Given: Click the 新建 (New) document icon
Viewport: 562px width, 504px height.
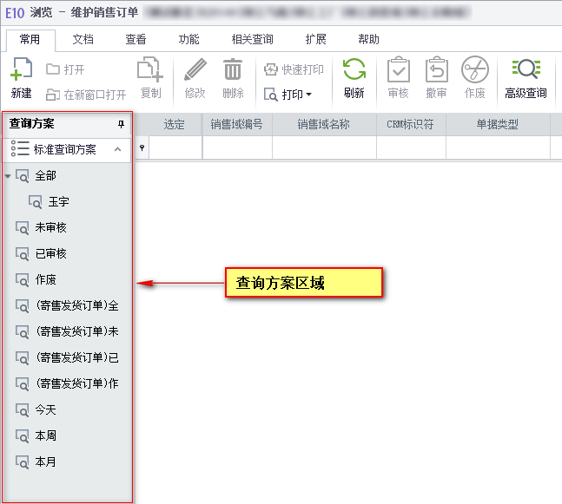Looking at the screenshot, I should tap(22, 70).
